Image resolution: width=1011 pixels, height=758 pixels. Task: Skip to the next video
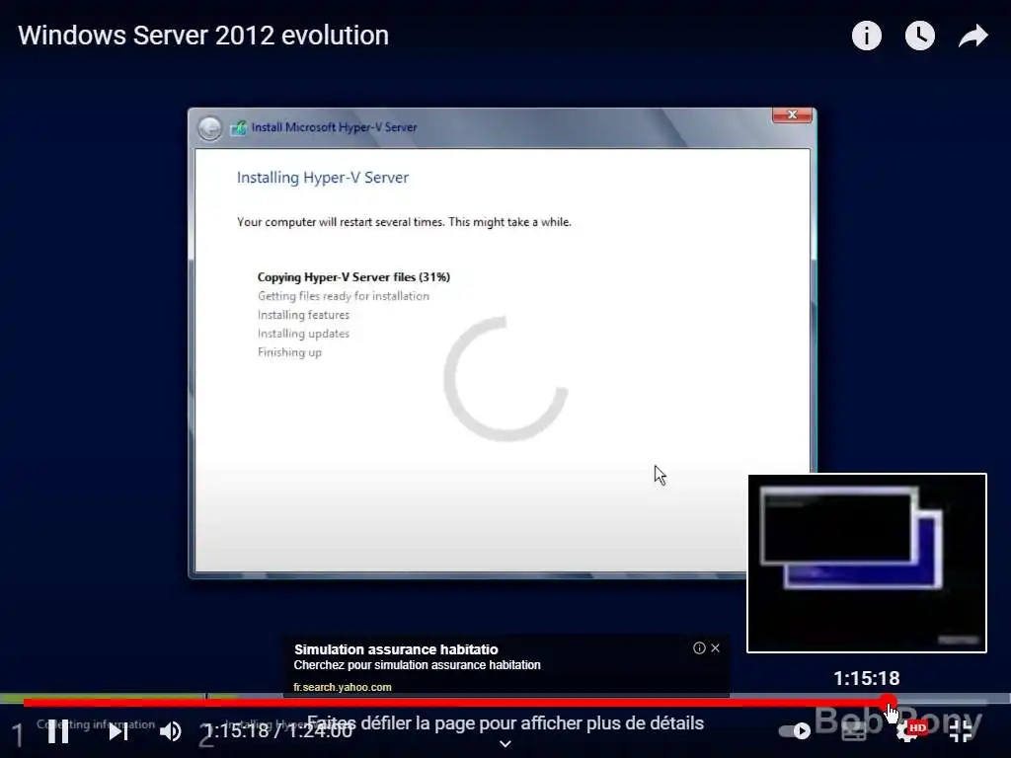point(117,731)
